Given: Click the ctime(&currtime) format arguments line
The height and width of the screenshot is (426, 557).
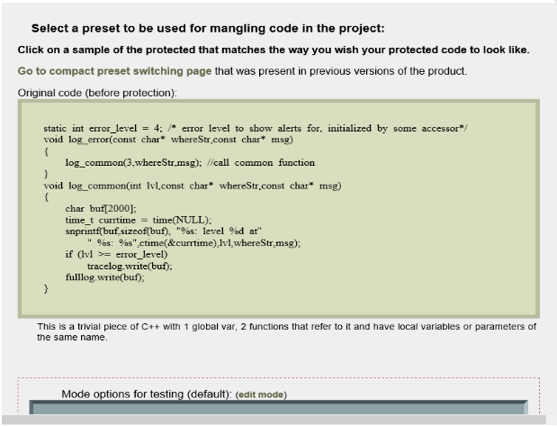Looking at the screenshot, I should point(193,243).
